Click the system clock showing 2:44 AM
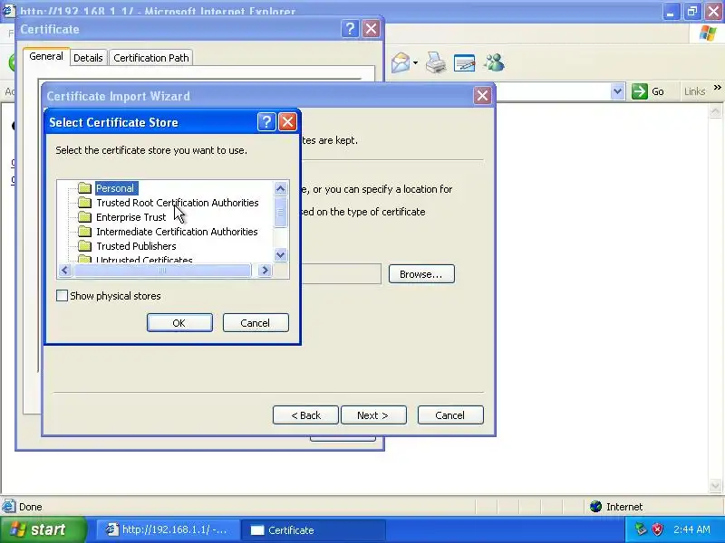725x543 pixels. click(x=691, y=529)
